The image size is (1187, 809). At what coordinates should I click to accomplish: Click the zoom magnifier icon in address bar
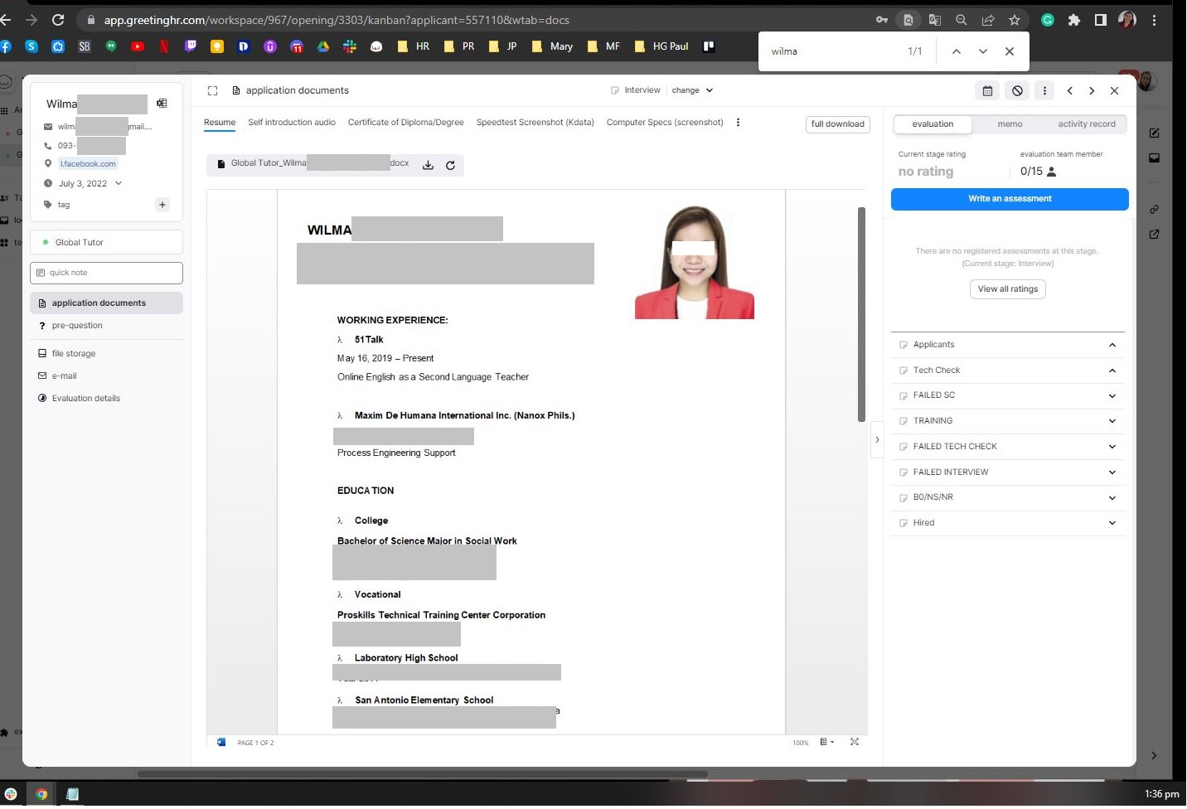click(x=961, y=20)
